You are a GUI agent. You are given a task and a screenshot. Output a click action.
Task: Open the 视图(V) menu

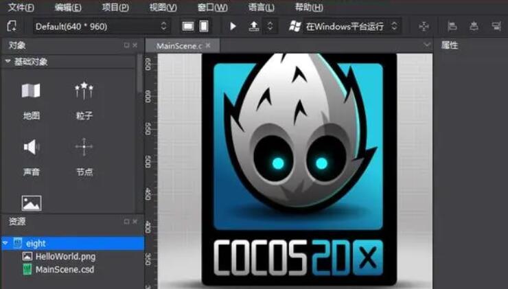(163, 7)
